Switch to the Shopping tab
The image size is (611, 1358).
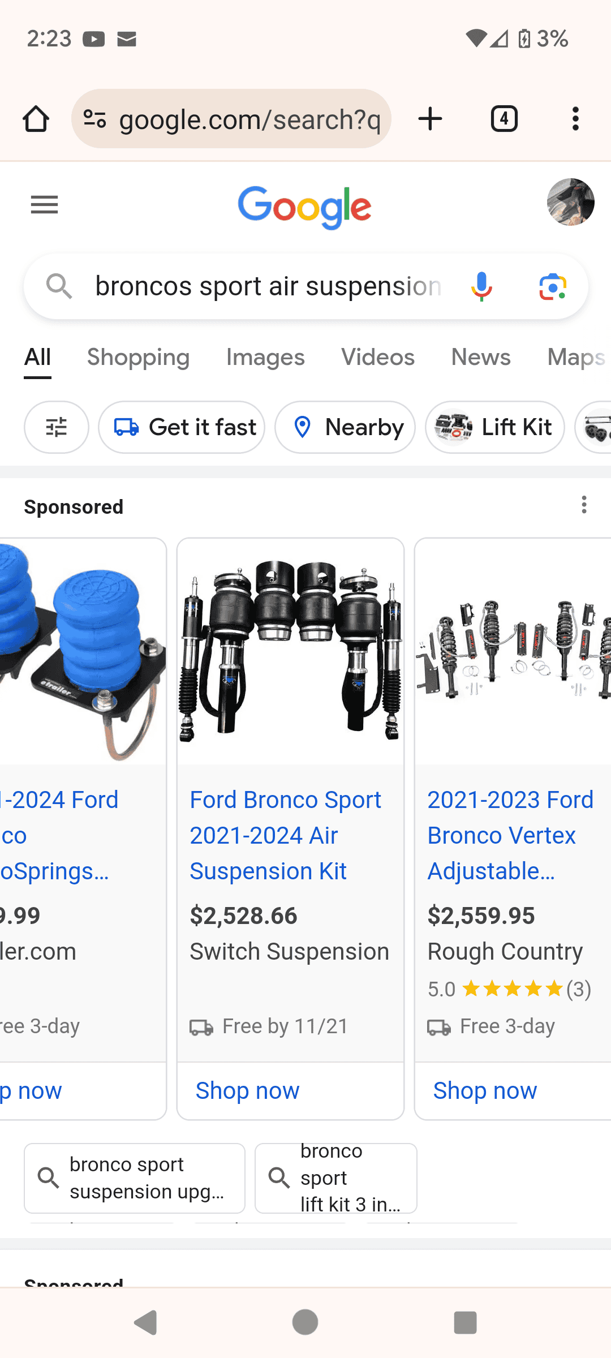tap(138, 358)
